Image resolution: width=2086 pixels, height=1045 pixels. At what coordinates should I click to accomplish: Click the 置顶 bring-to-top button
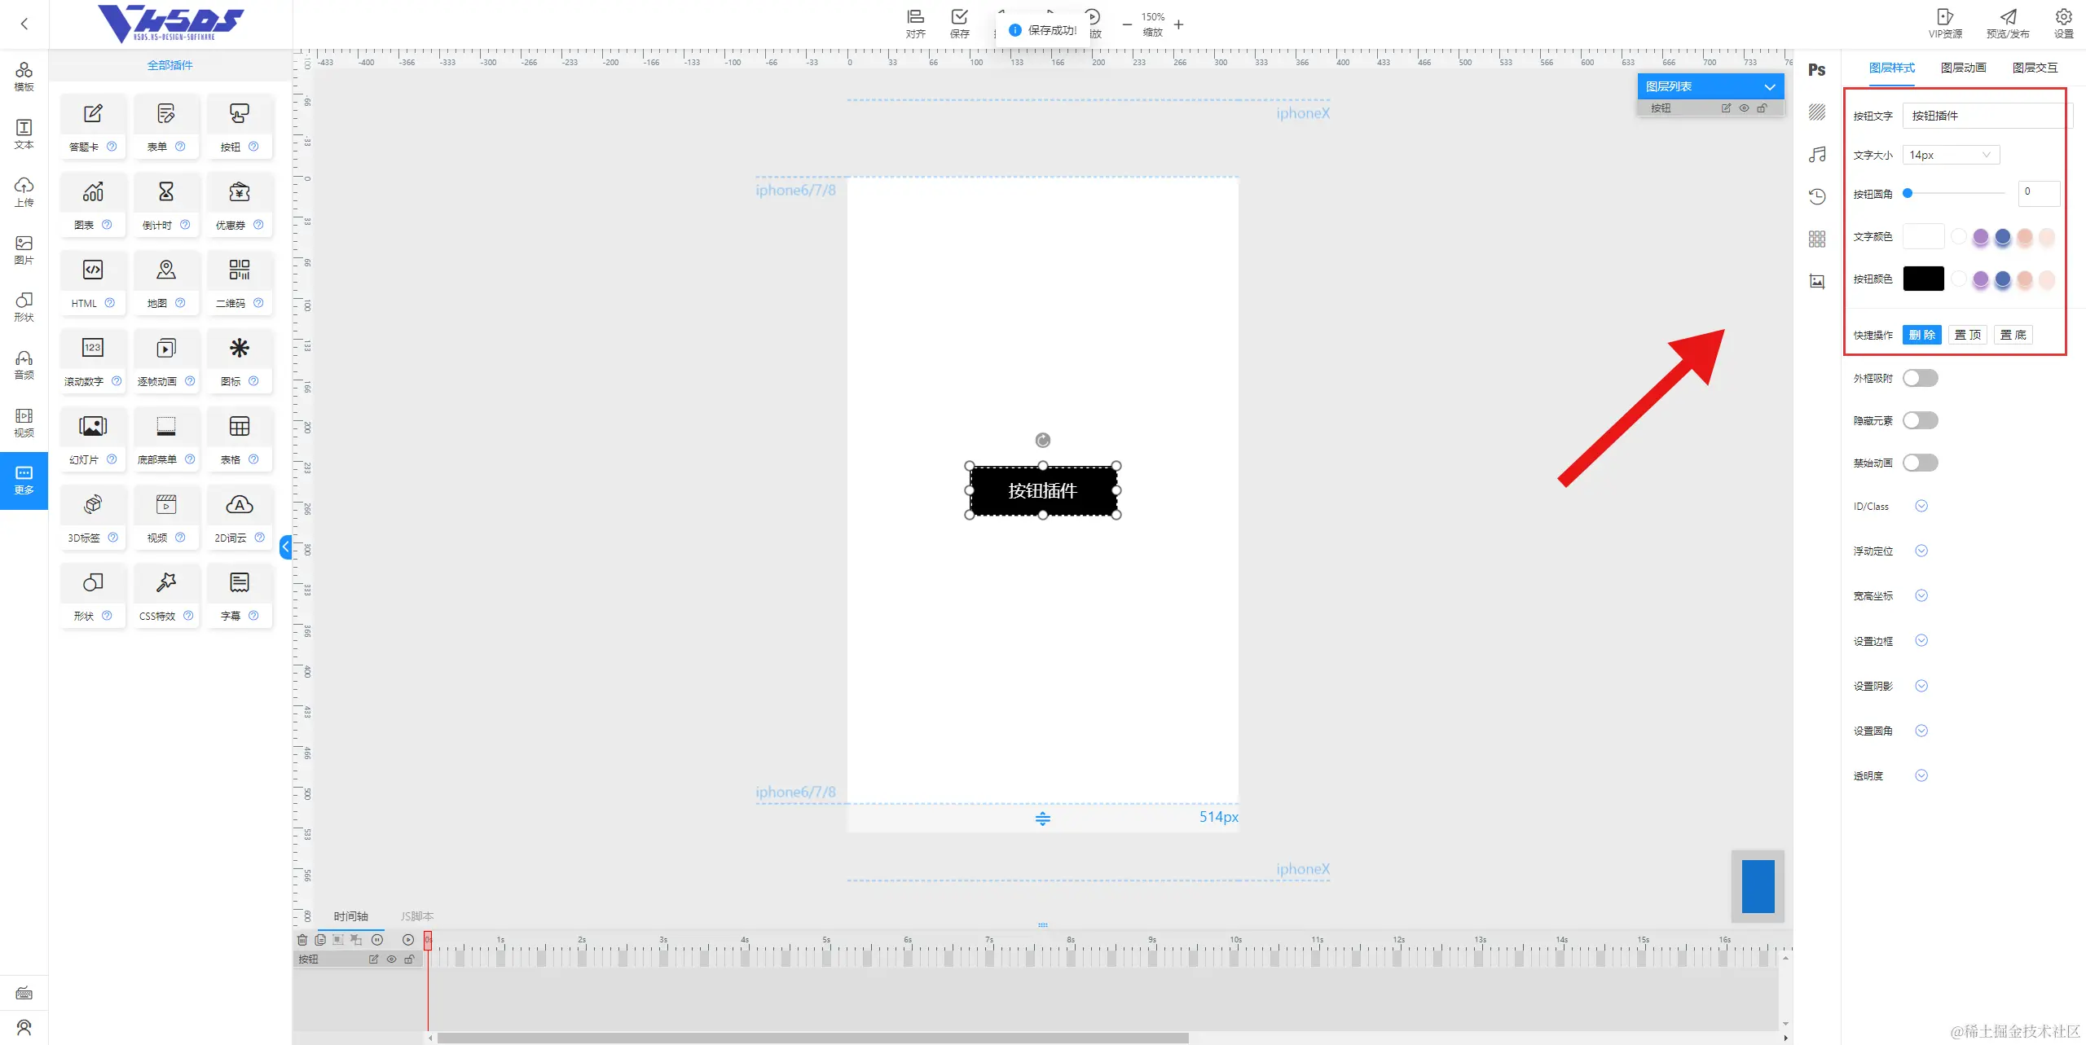(x=1967, y=335)
